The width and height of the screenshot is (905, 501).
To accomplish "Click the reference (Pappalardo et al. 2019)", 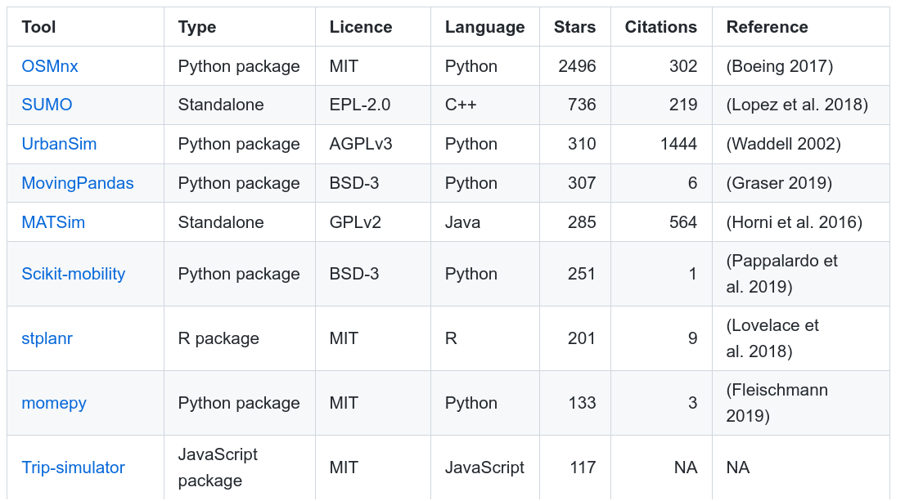I will (x=781, y=274).
